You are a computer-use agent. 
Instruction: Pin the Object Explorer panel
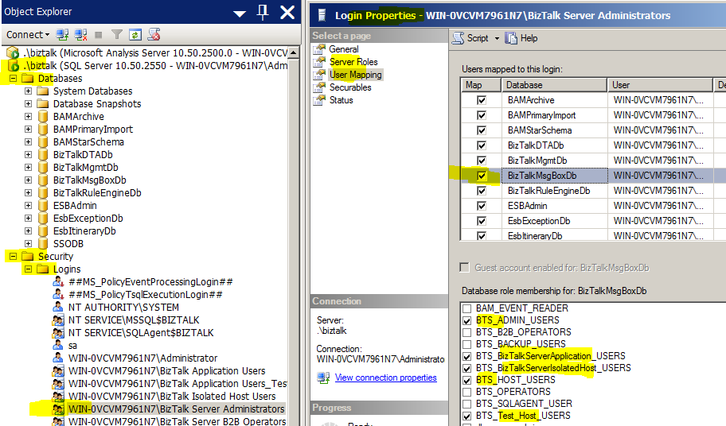pos(263,12)
